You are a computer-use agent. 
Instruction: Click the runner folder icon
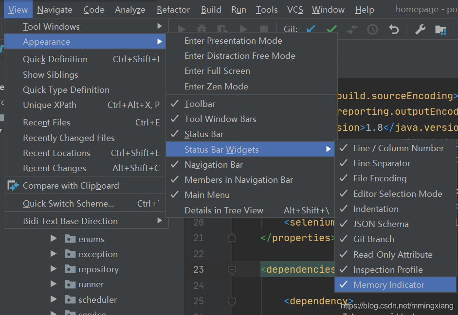point(70,284)
